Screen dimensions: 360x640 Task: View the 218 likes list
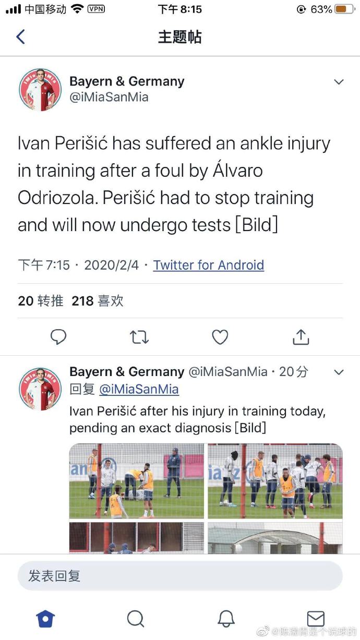(x=98, y=300)
